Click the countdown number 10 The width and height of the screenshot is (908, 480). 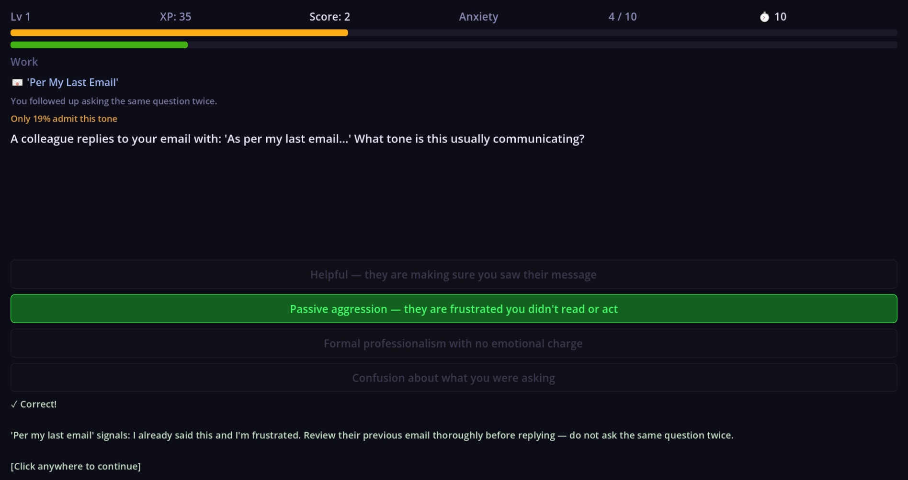point(780,17)
